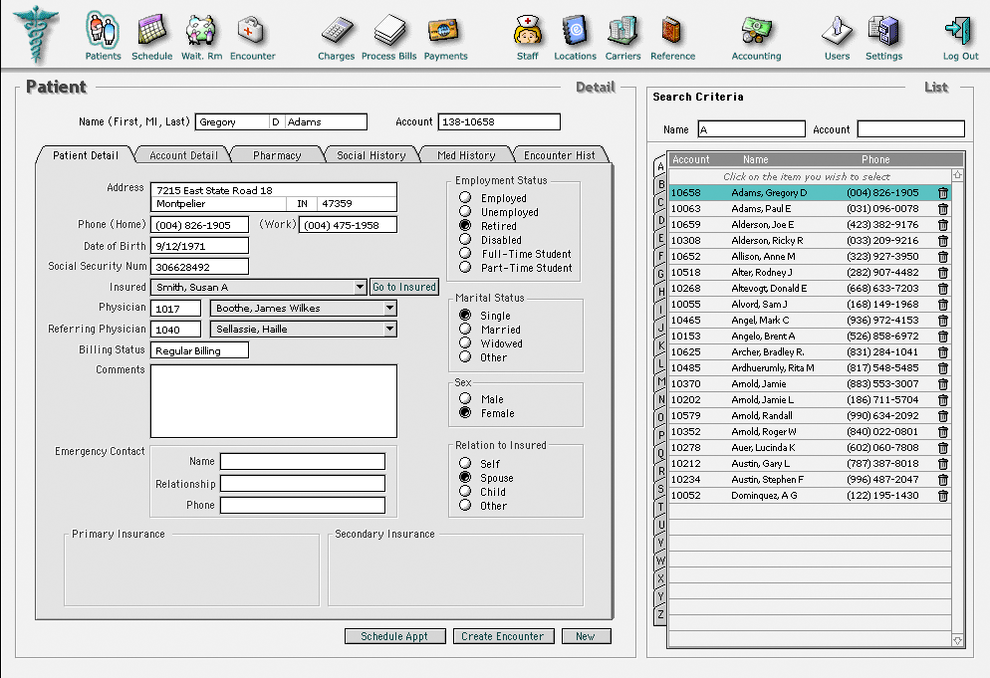The width and height of the screenshot is (990, 678).
Task: Click the Search Criteria Name field
Action: [x=751, y=129]
